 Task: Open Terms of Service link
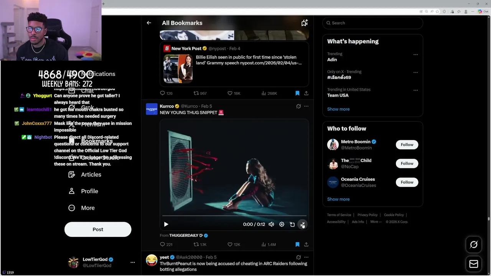pos(339,215)
